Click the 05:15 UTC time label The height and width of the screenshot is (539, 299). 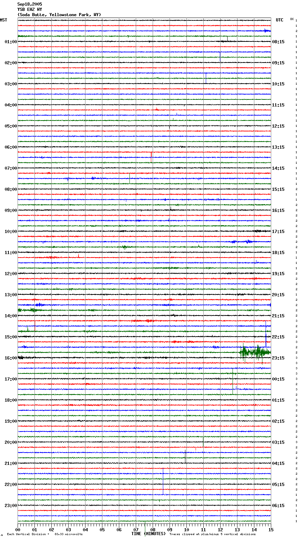278,485
